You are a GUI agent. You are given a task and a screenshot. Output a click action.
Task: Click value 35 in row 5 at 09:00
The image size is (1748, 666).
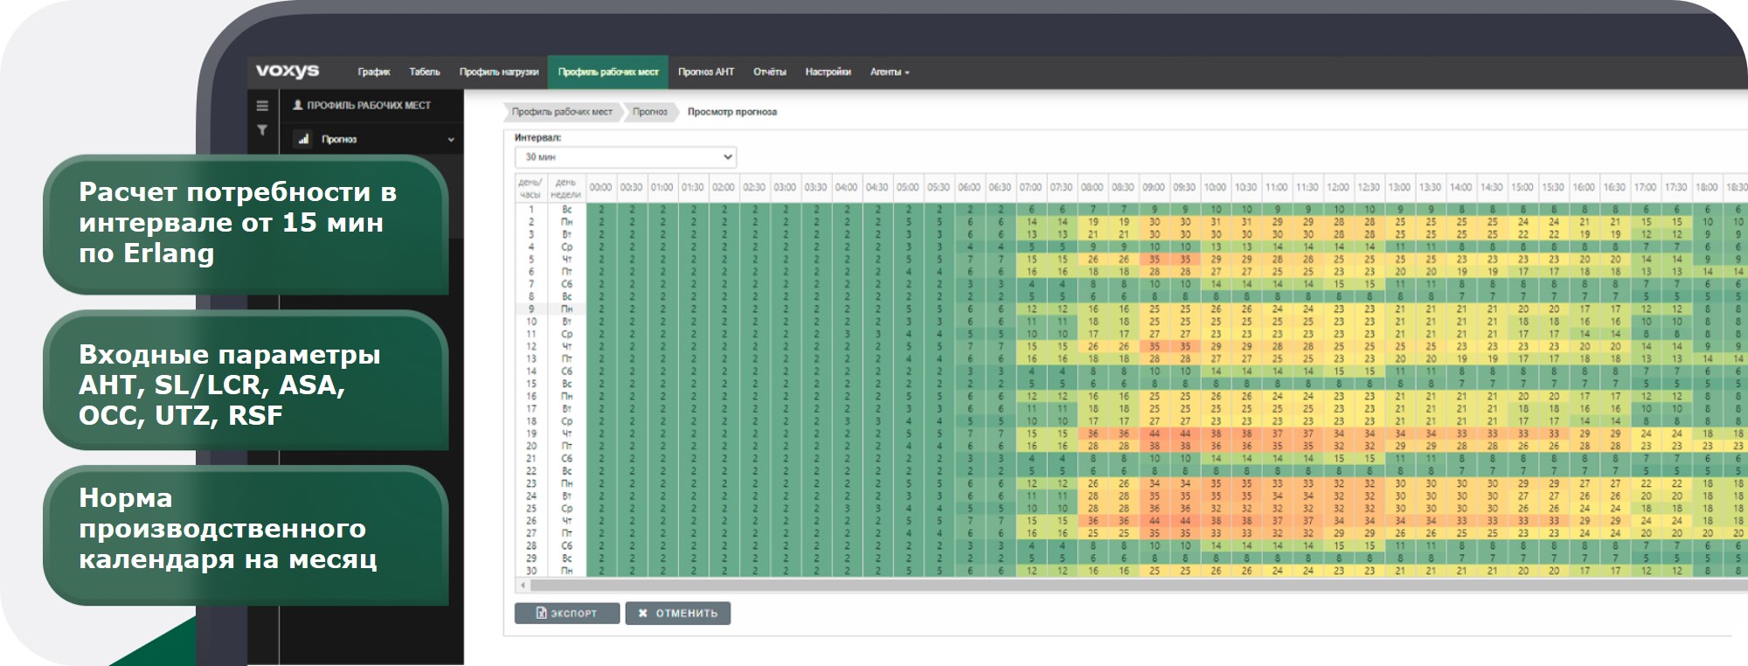point(1154,260)
